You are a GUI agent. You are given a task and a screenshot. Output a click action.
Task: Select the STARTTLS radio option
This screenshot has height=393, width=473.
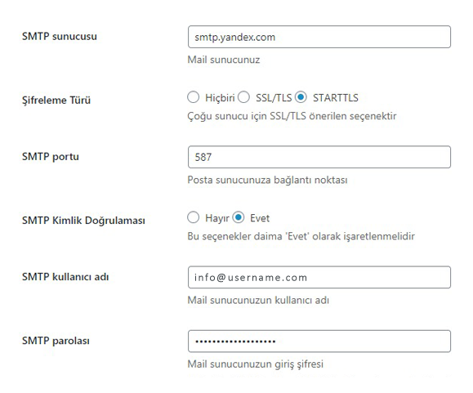[x=301, y=97]
